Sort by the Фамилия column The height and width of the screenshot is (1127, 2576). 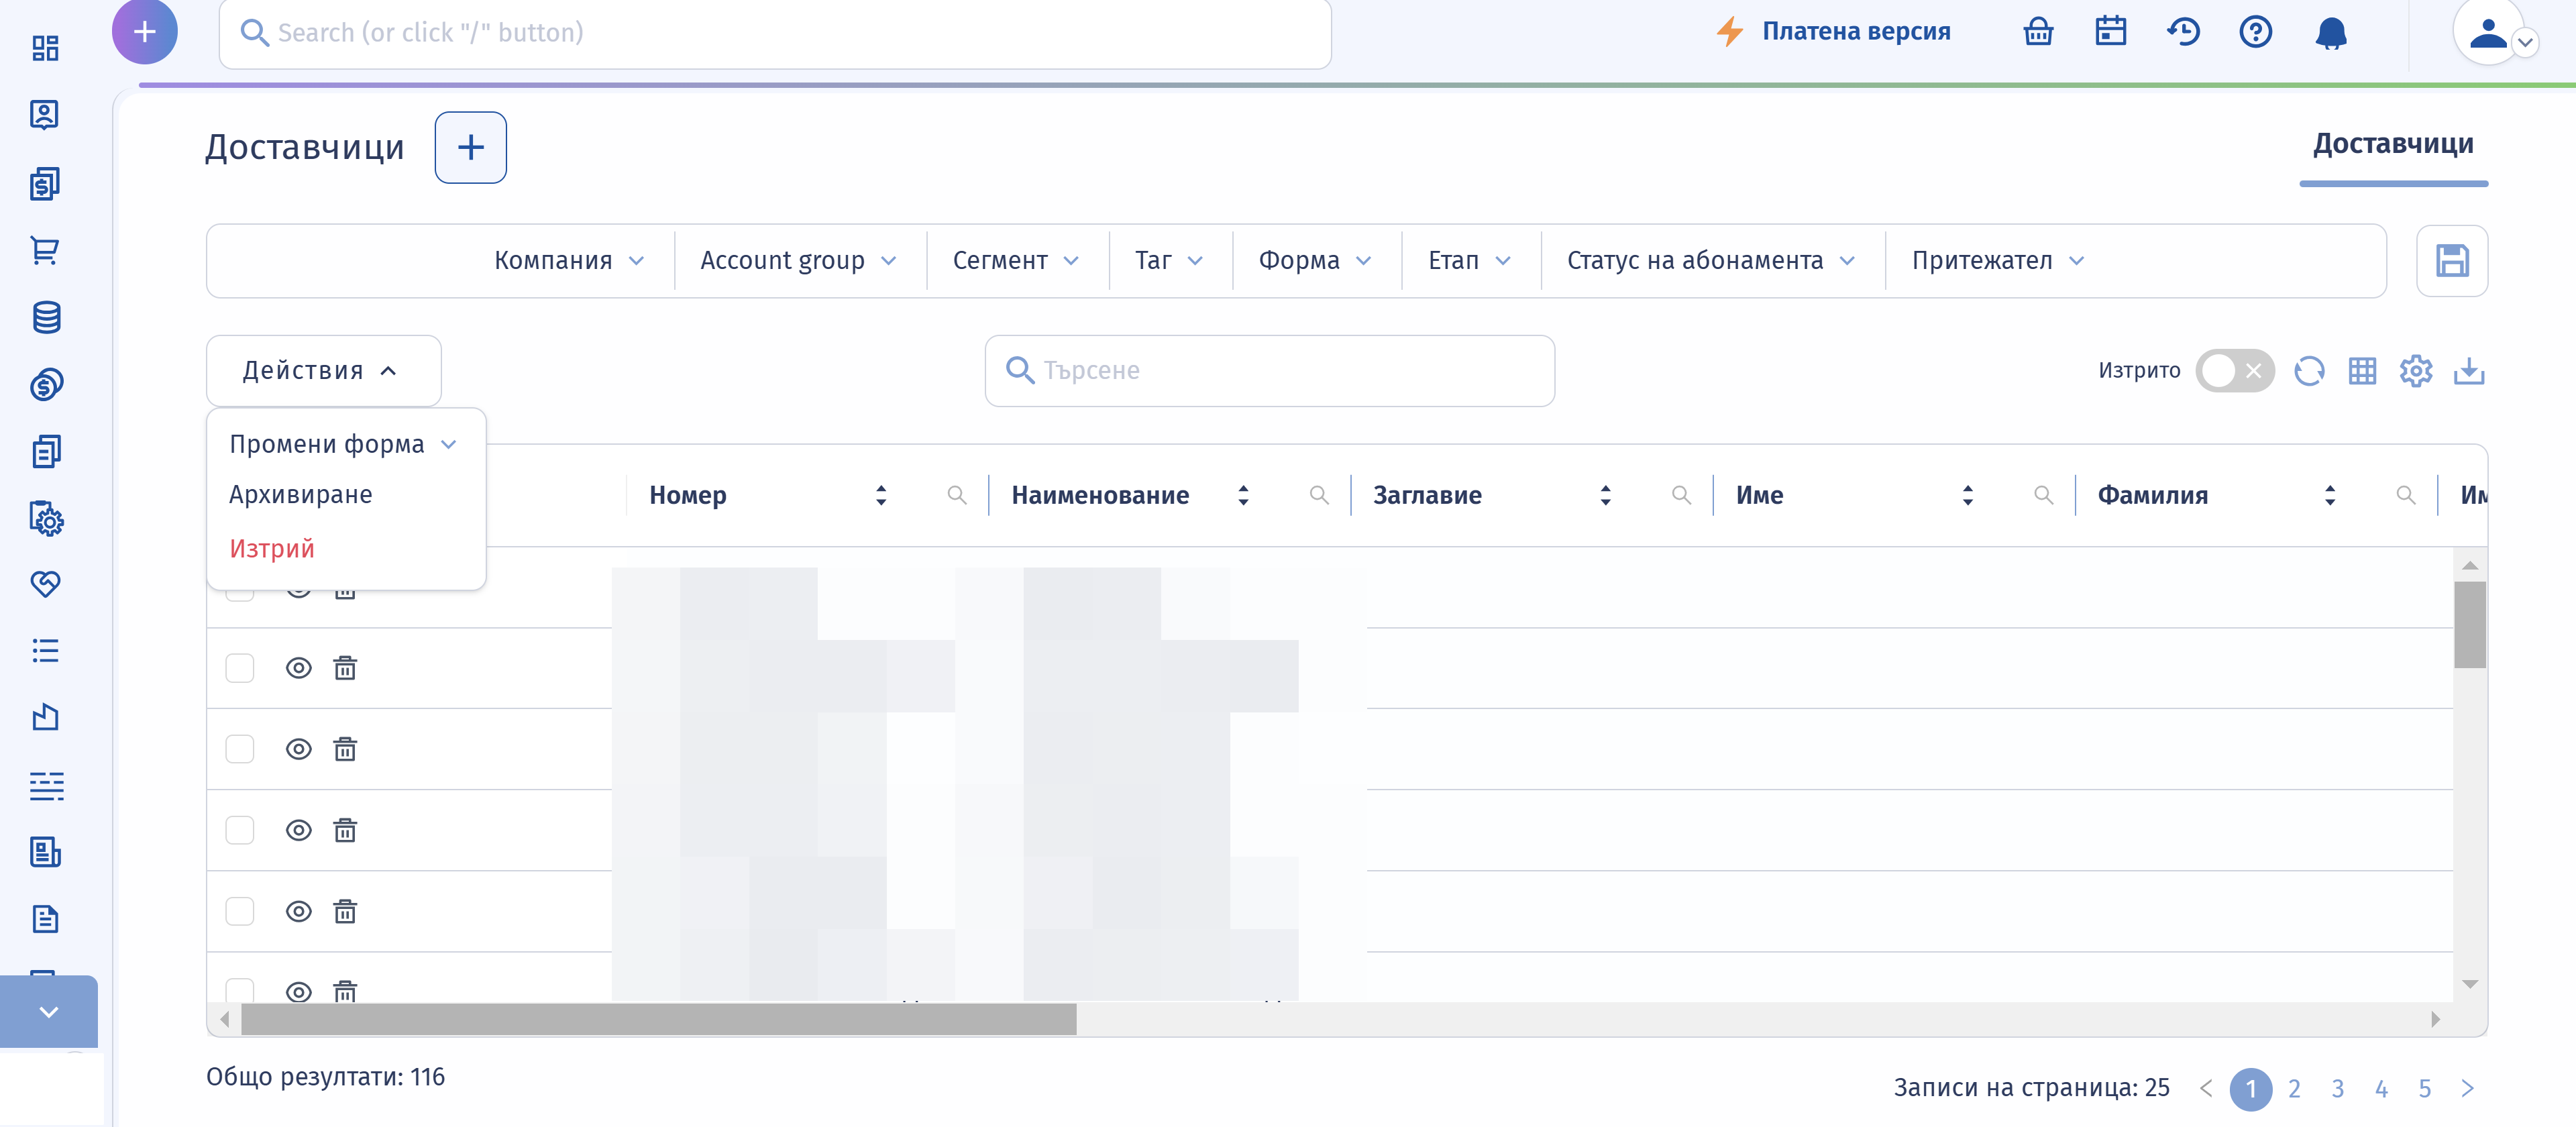[2329, 495]
